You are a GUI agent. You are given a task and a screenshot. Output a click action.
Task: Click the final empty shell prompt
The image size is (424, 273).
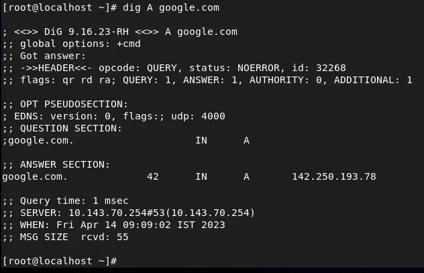click(x=60, y=260)
